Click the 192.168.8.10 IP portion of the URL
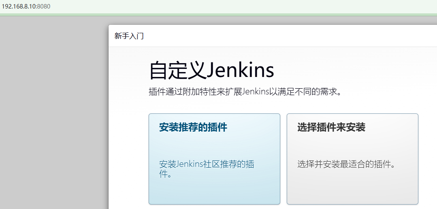 tap(19, 6)
